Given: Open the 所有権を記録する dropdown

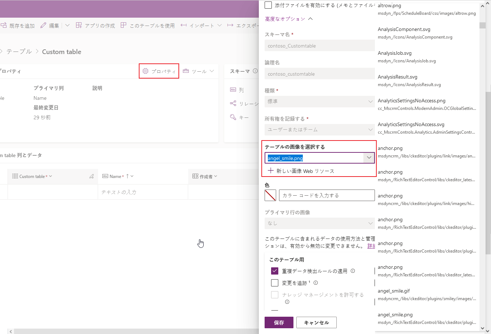Looking at the screenshot, I should coord(320,130).
